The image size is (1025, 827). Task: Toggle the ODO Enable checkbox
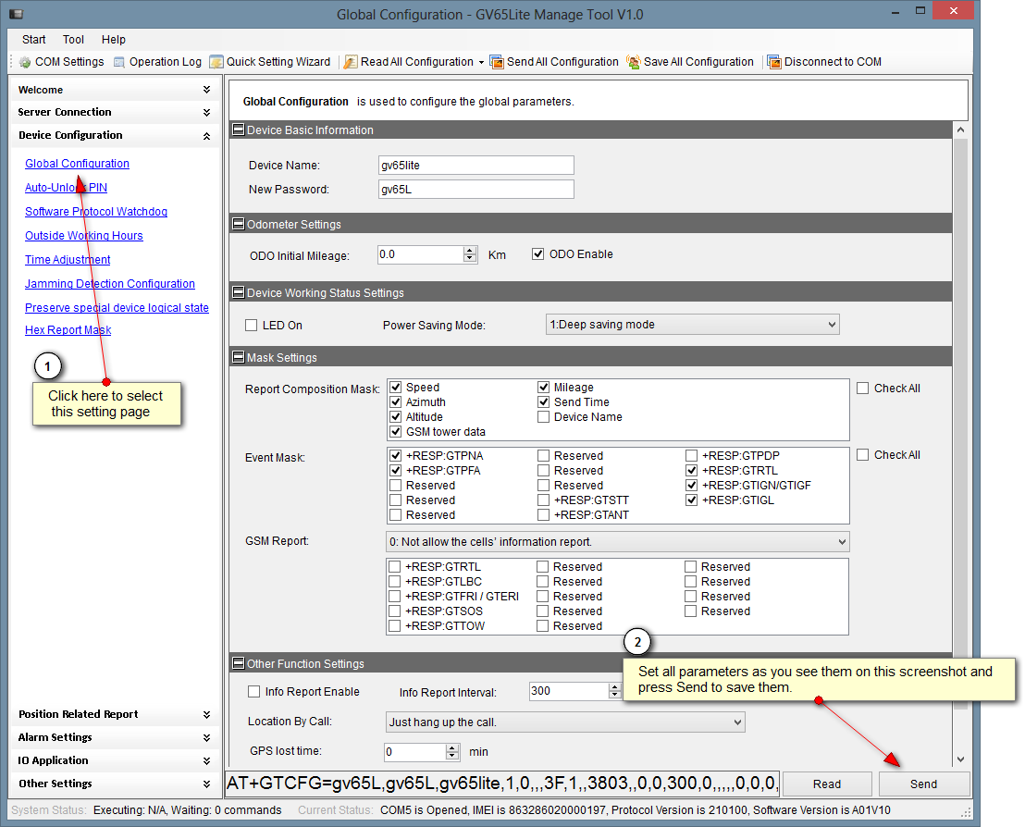(538, 253)
